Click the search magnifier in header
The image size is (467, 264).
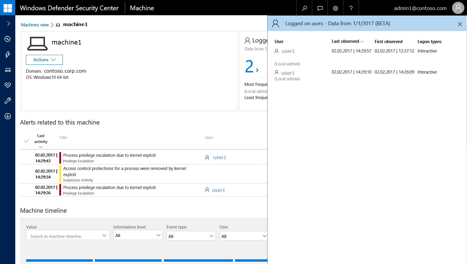tap(305, 8)
